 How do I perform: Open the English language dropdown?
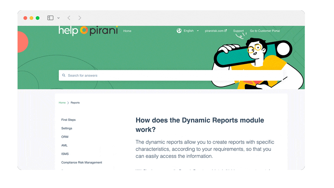(191, 31)
